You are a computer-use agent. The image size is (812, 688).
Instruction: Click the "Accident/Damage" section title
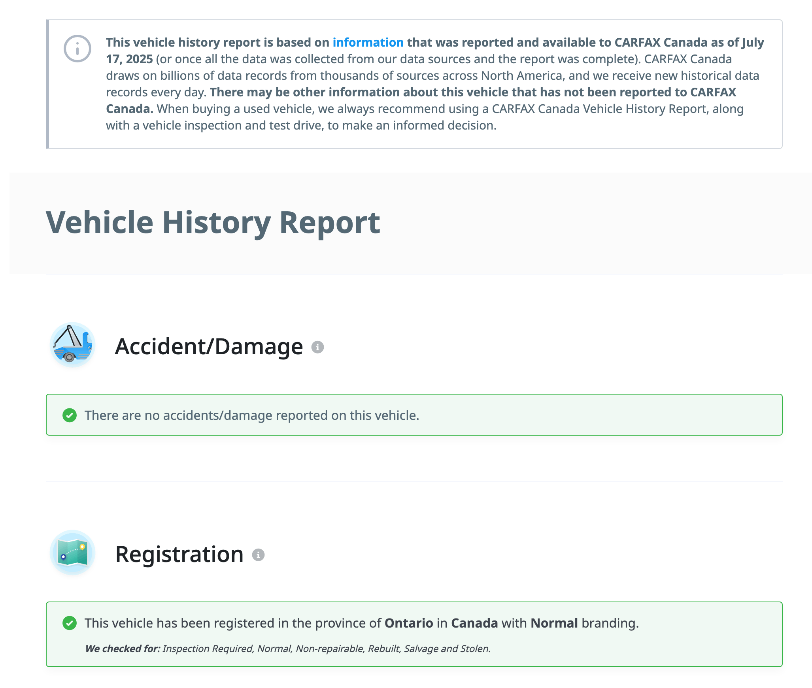pos(209,346)
